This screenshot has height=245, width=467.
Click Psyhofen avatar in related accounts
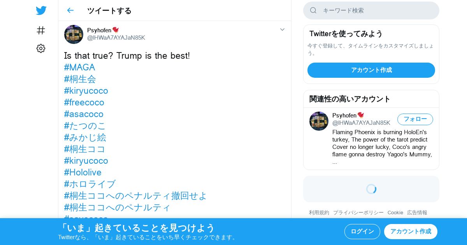tap(319, 121)
